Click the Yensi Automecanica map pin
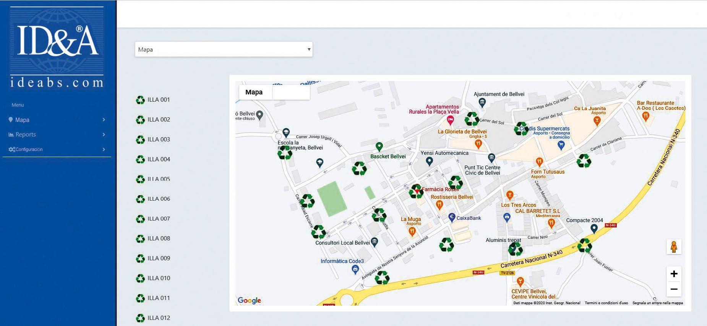Image resolution: width=707 pixels, height=326 pixels. coord(429,162)
